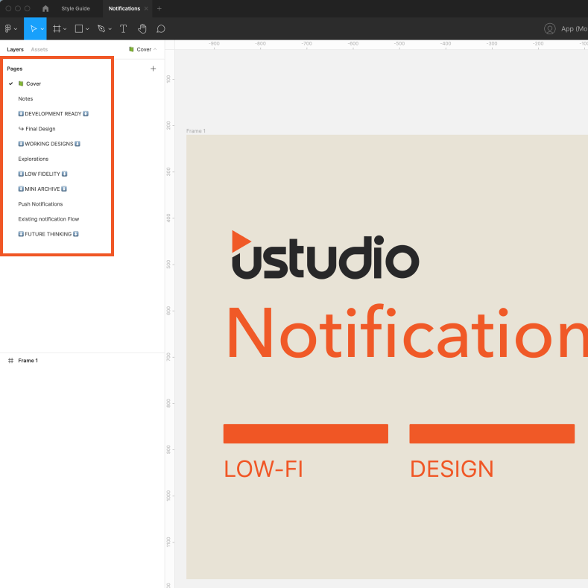Click the orange bar above LOW-FI
Viewport: 588px width, 588px height.
(306, 434)
